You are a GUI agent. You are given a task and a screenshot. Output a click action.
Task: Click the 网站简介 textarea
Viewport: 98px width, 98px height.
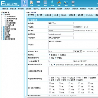point(73,44)
